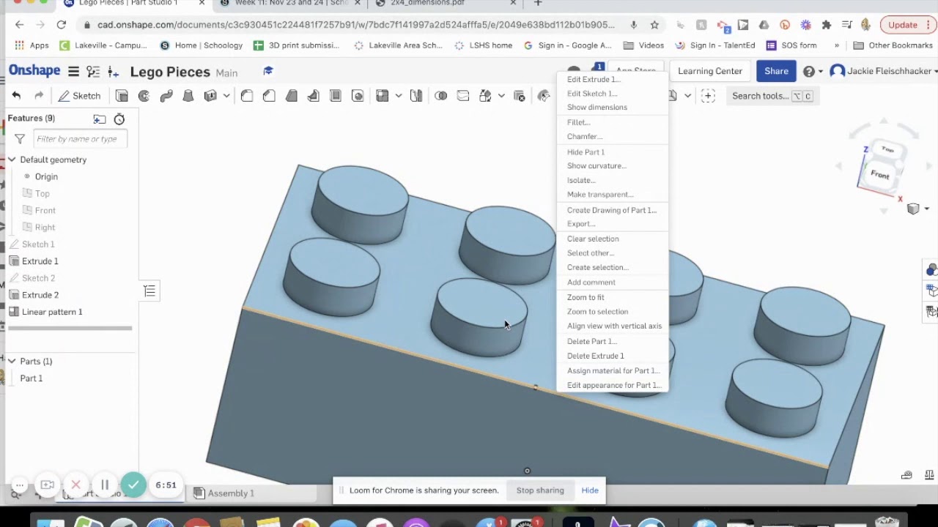Open the Onshape hamburger menu

click(x=73, y=71)
